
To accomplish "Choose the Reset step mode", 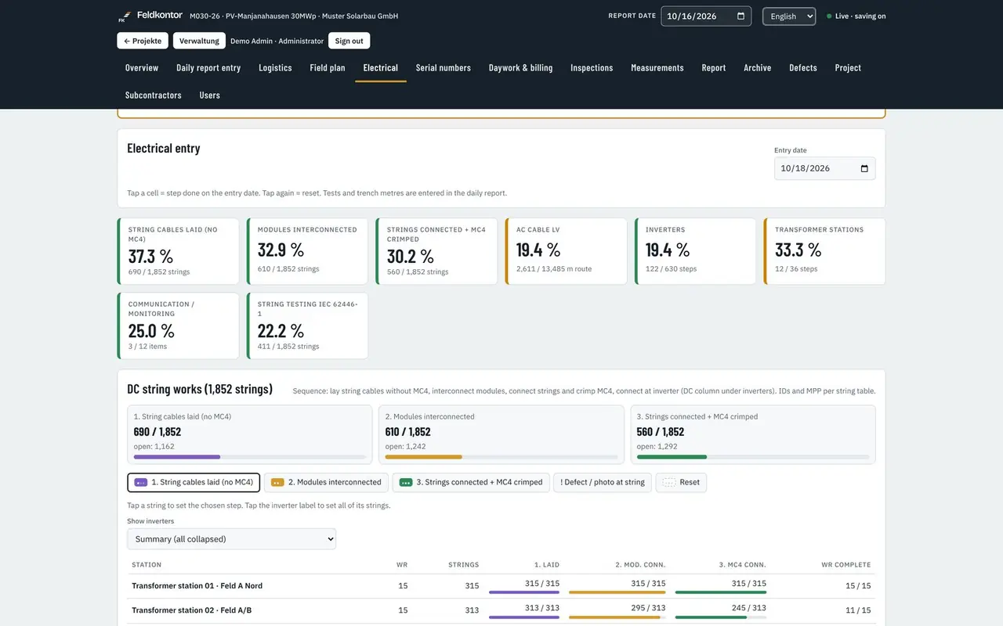I will point(681,482).
